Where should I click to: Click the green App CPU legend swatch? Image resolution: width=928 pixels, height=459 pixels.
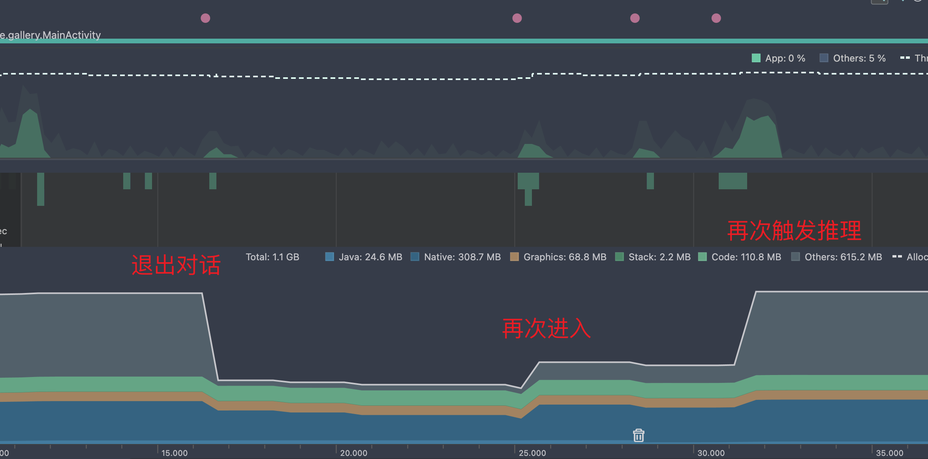[756, 58]
